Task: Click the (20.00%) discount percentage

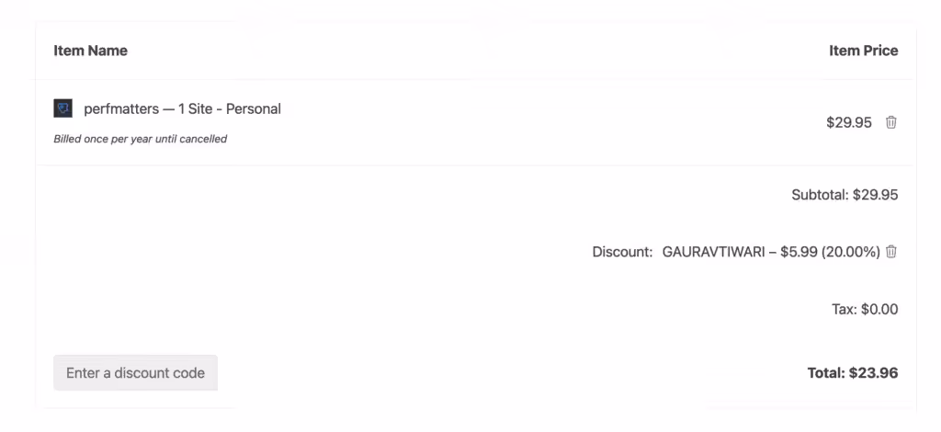Action: (851, 251)
